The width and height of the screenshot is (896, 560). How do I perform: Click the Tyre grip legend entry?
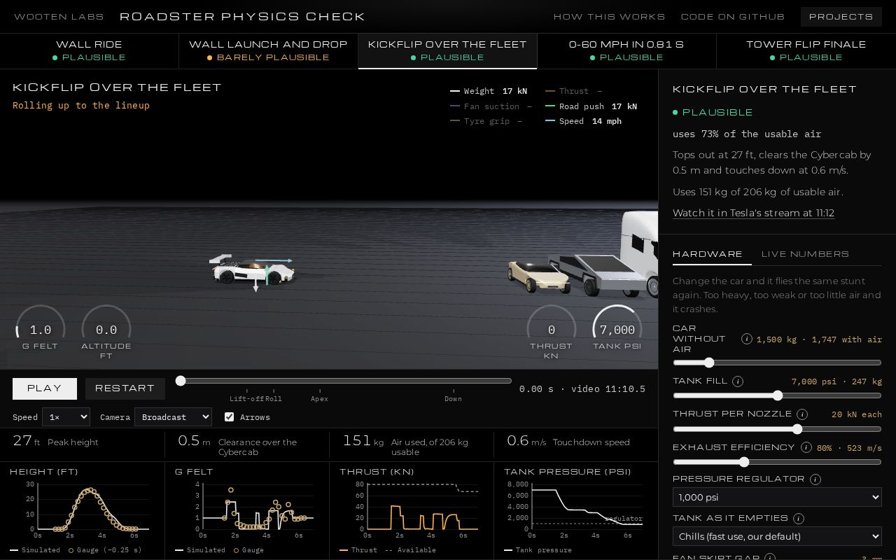click(x=486, y=121)
